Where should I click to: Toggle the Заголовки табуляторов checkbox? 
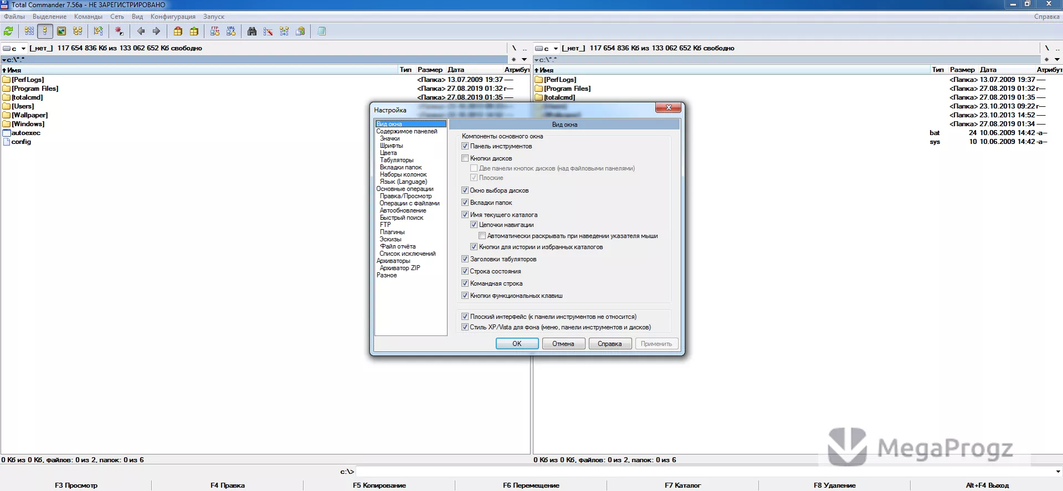click(465, 259)
